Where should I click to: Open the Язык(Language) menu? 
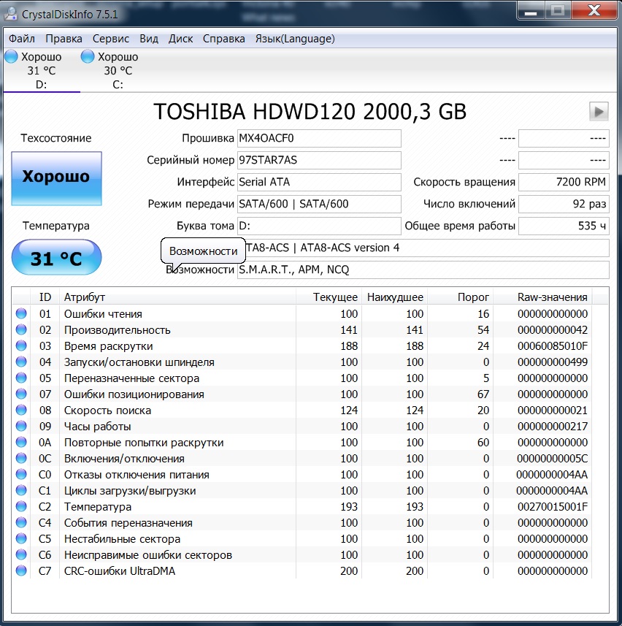point(295,39)
